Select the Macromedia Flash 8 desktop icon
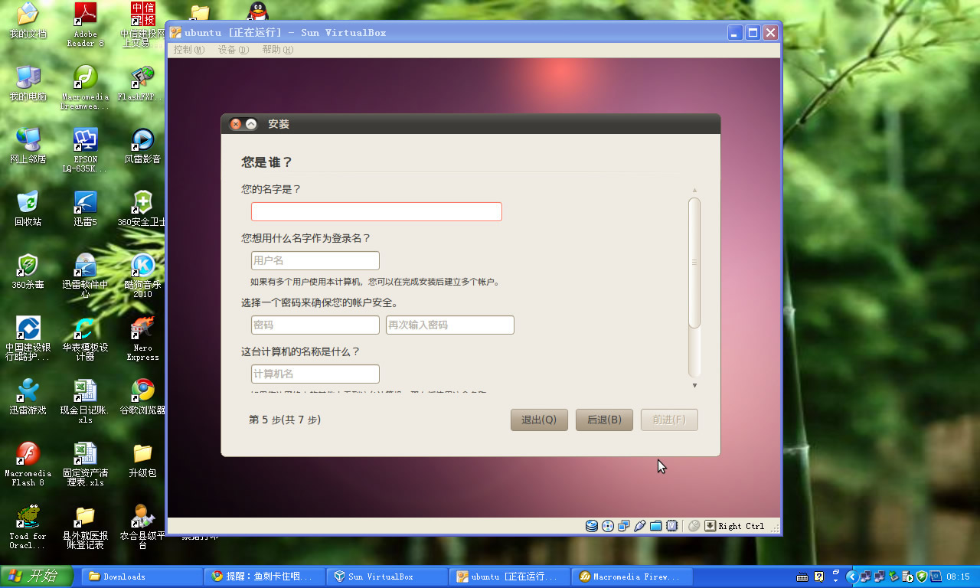The height and width of the screenshot is (588, 980). [28, 465]
